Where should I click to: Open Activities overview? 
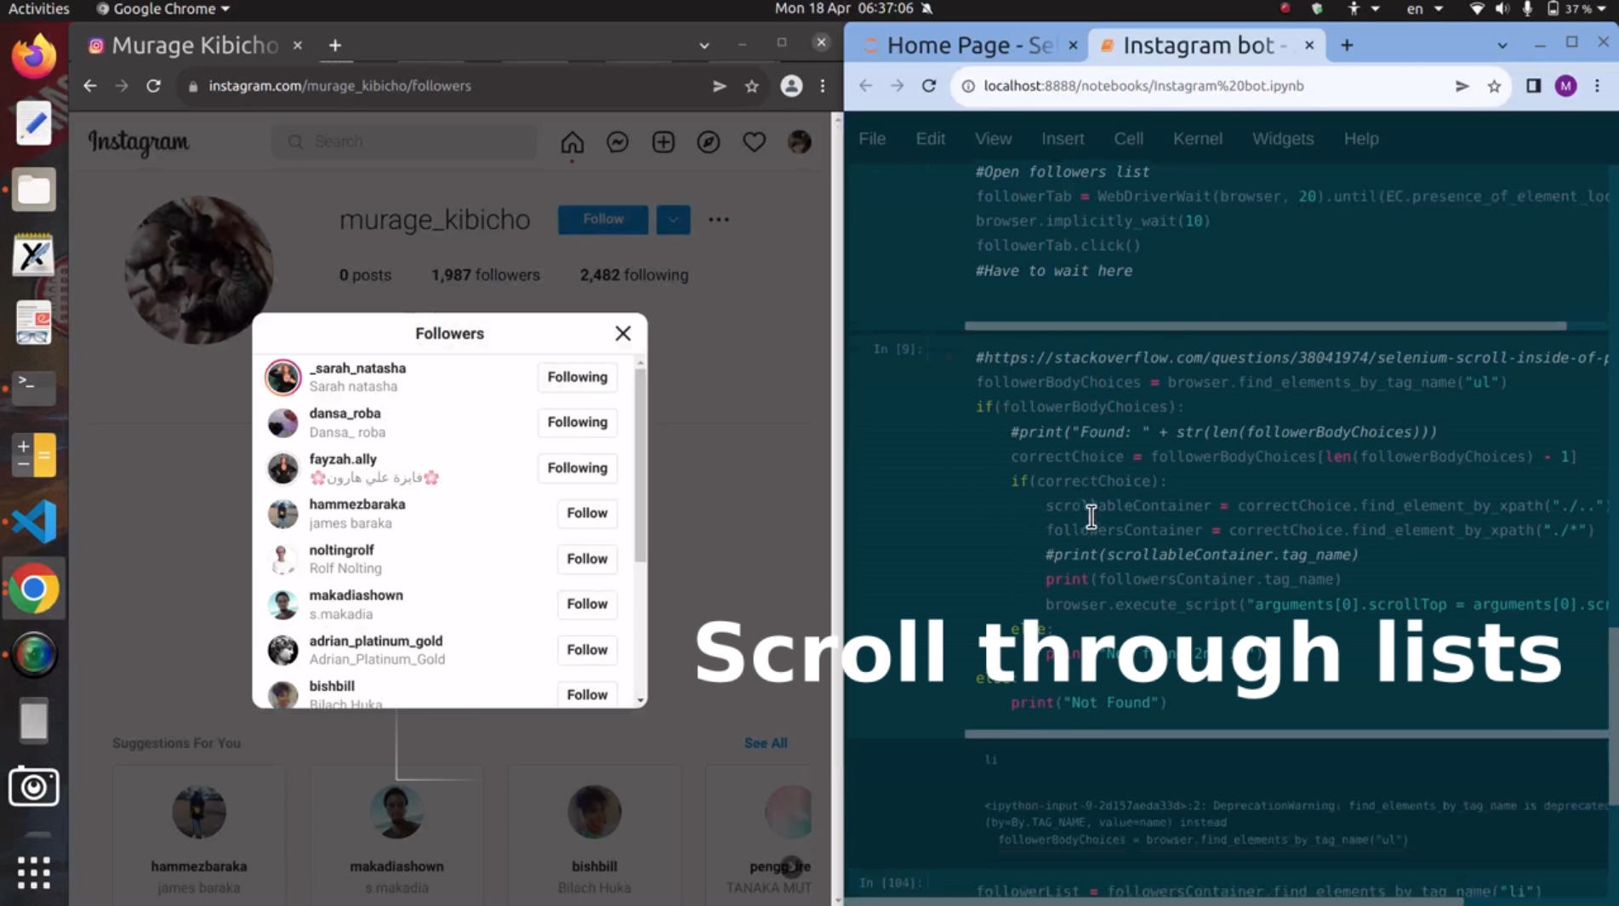click(x=38, y=9)
